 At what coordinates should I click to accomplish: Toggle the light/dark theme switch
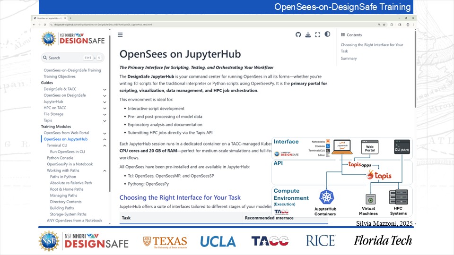pyautogui.click(x=327, y=34)
